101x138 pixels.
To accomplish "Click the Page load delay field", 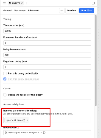I will coord(47,67).
